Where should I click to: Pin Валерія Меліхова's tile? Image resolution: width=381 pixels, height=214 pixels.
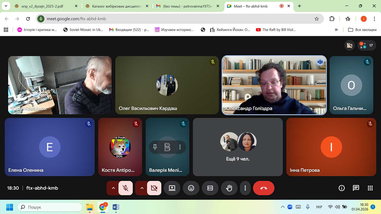point(155,147)
